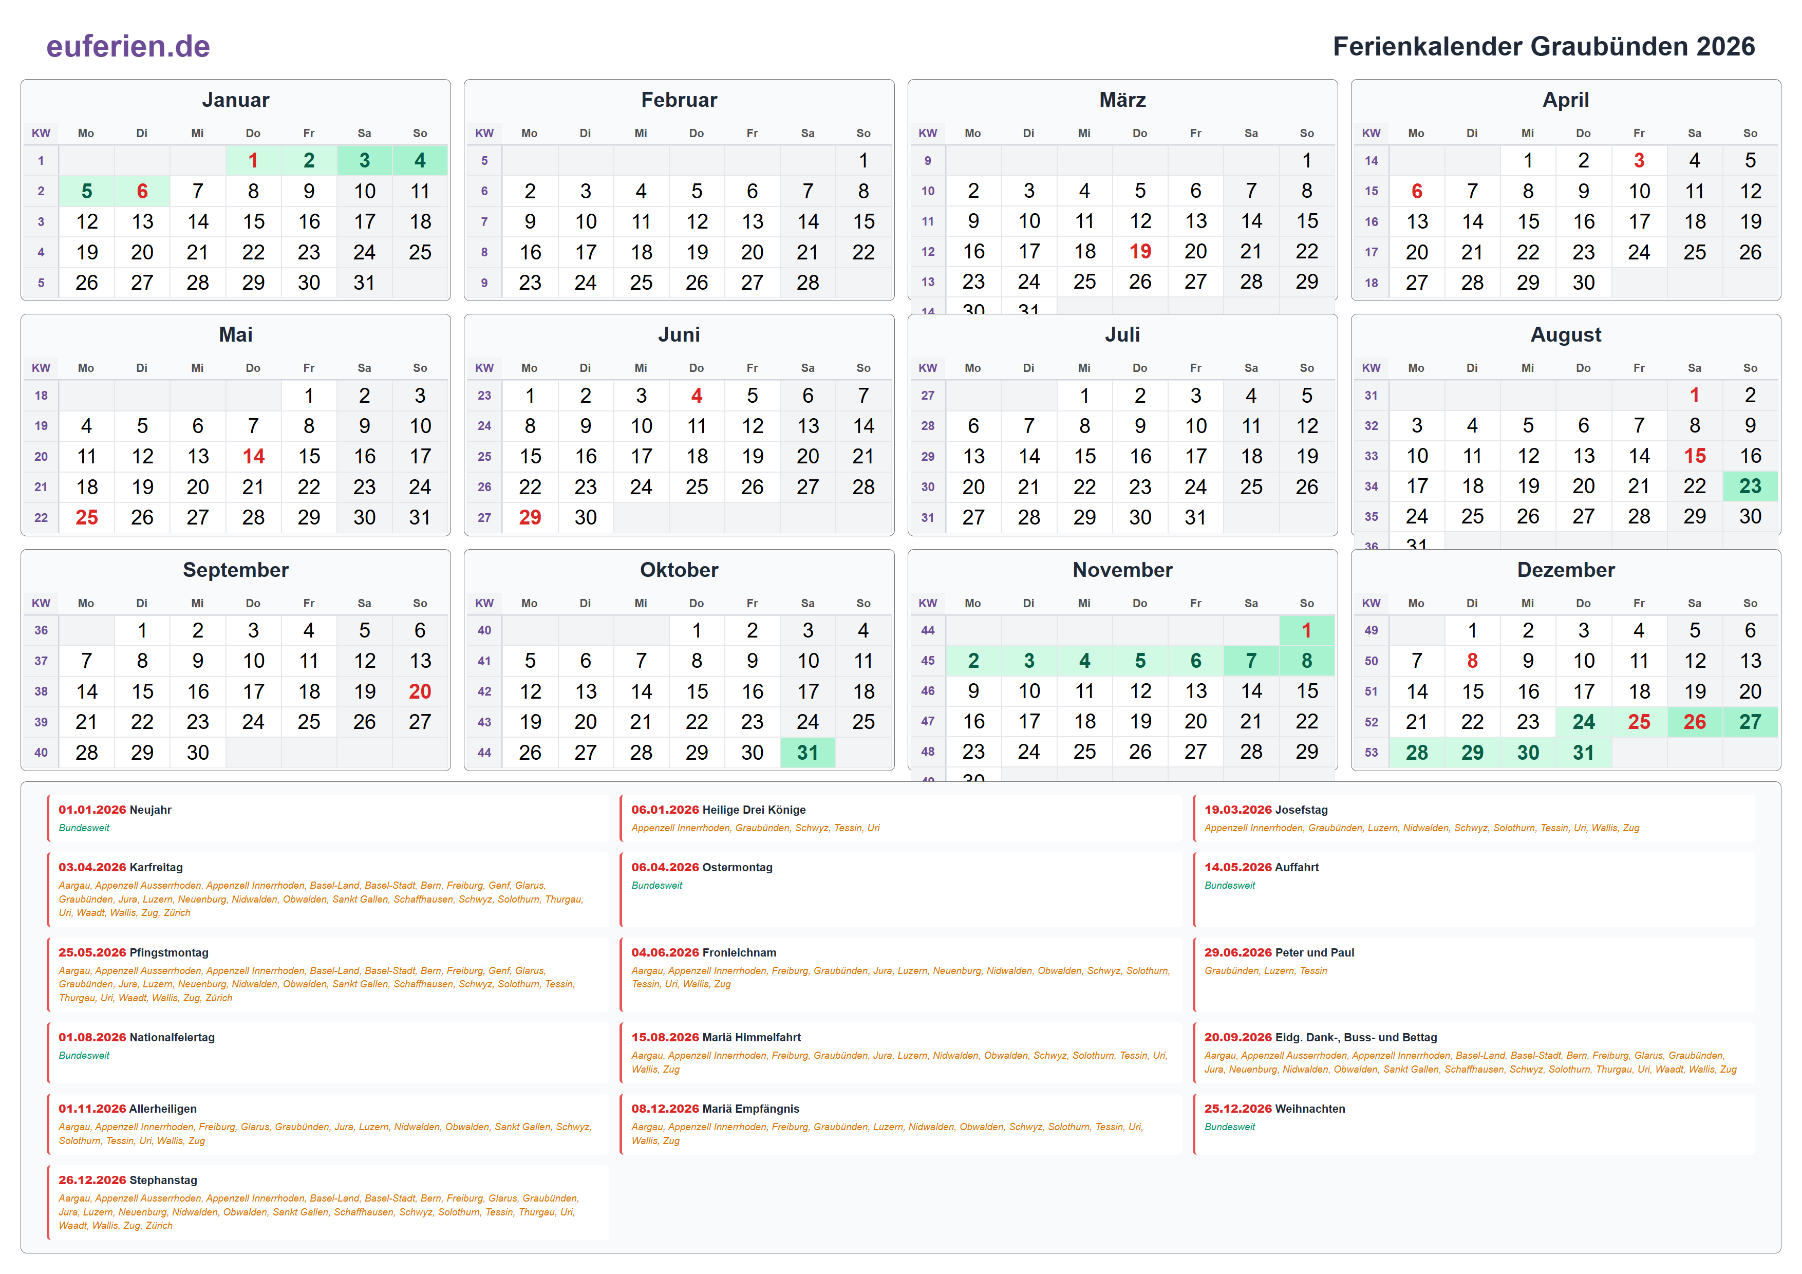Click the März month heading
The width and height of the screenshot is (1802, 1274).
coord(1122,100)
